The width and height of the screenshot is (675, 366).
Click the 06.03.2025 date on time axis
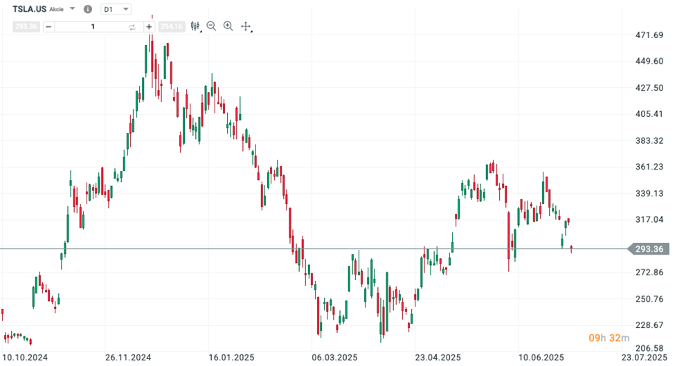tap(335, 358)
